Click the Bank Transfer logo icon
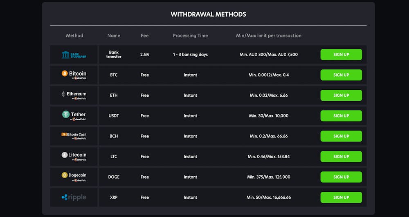The height and width of the screenshot is (217, 409). point(74,55)
